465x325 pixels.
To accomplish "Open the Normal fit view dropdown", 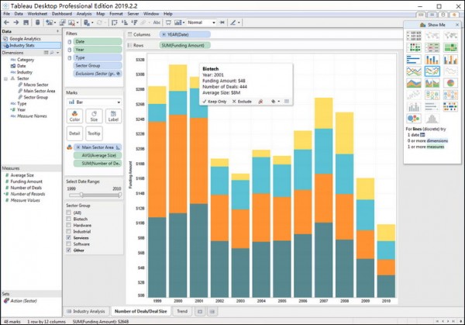I will [x=201, y=22].
